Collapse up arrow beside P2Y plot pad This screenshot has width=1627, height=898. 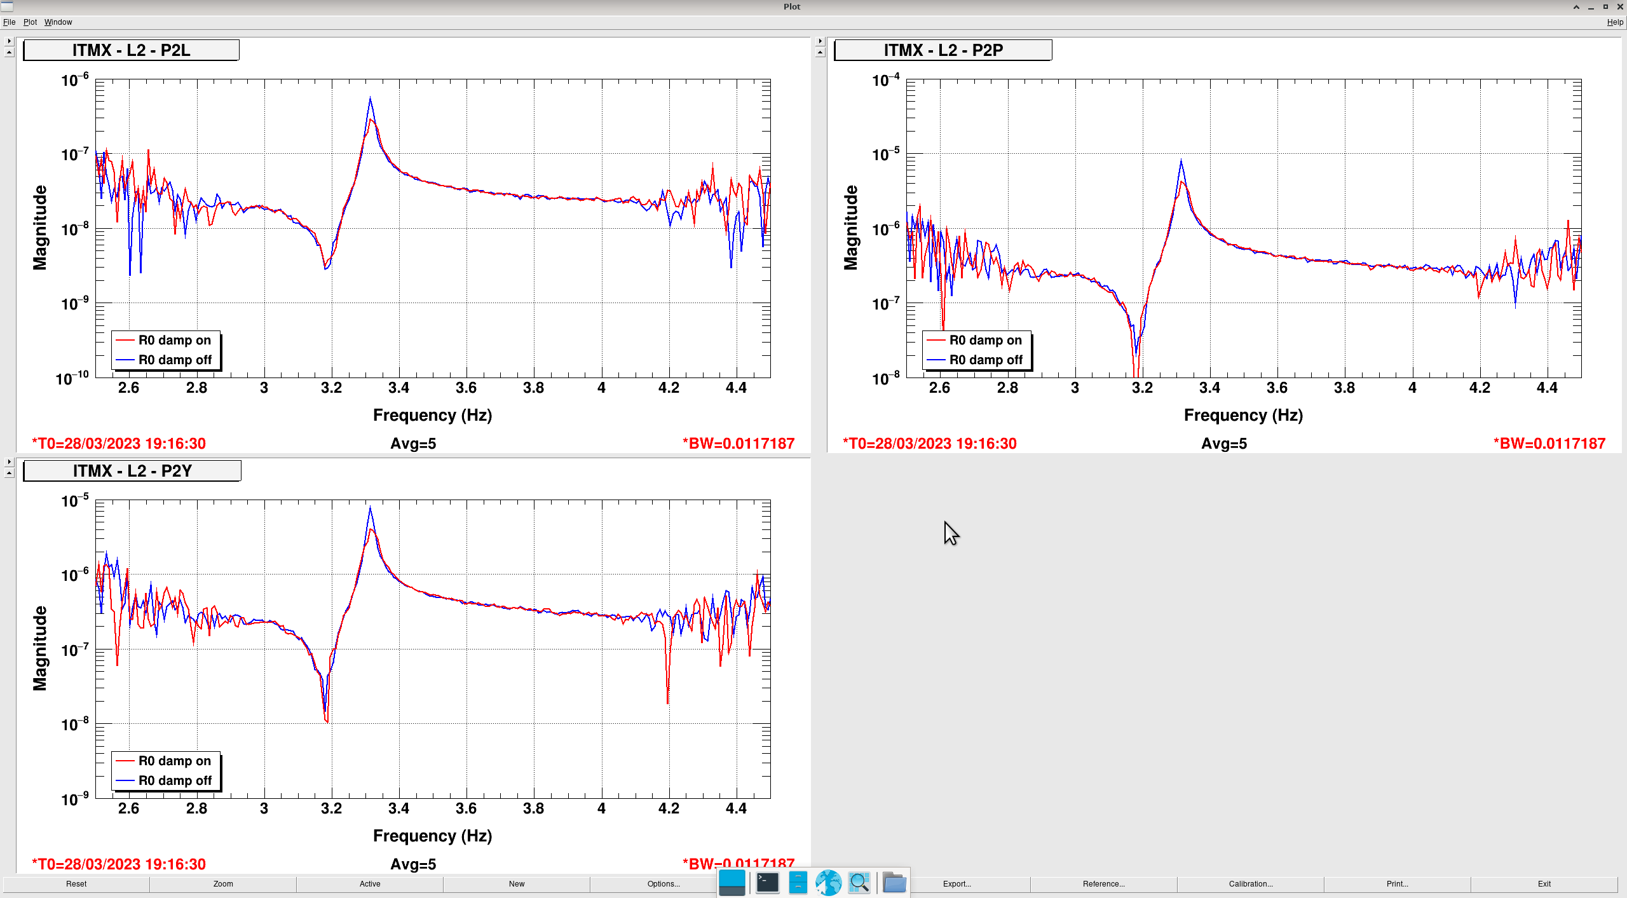pos(9,473)
